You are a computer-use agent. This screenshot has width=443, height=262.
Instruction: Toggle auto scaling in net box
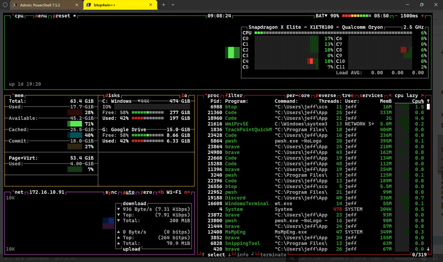tap(129, 192)
